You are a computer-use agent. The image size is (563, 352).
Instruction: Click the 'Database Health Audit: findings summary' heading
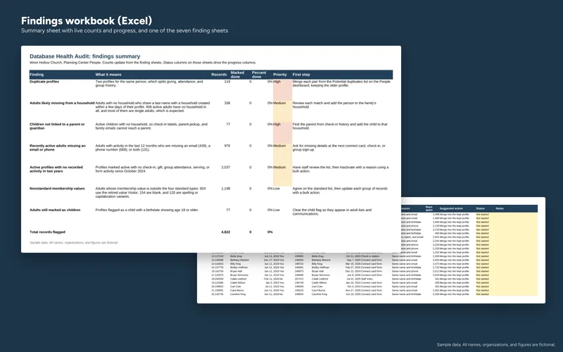click(x=84, y=56)
